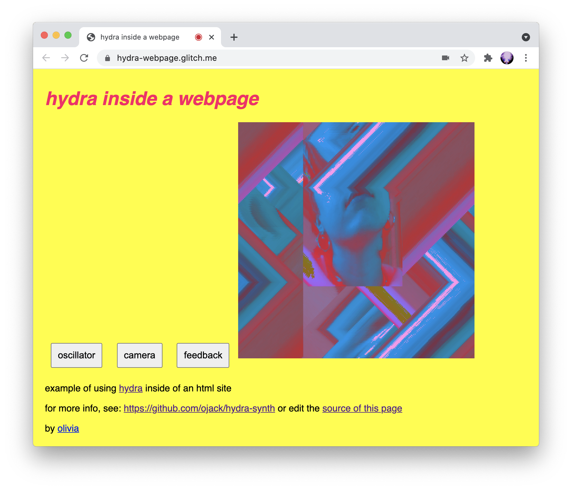
Task: Click the forward navigation arrow
Action: [x=65, y=58]
